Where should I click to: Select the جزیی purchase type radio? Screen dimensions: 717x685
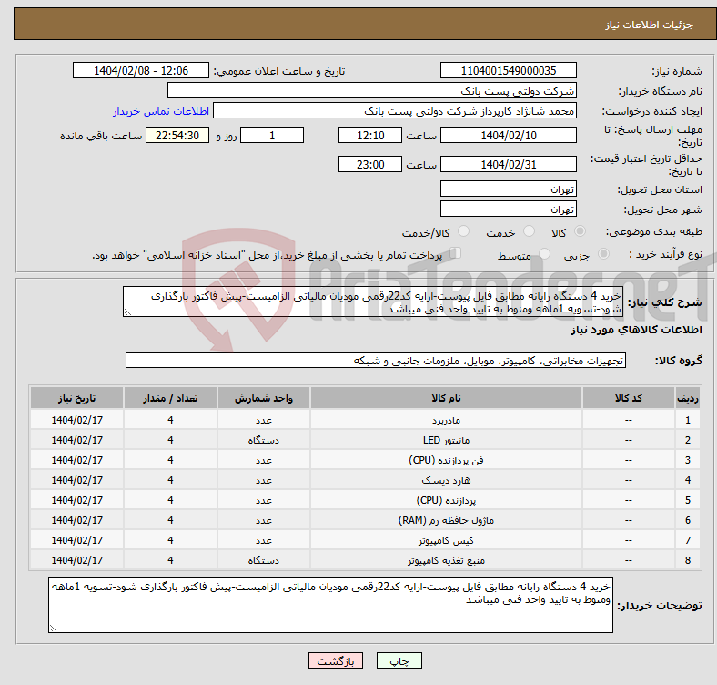[x=603, y=253]
